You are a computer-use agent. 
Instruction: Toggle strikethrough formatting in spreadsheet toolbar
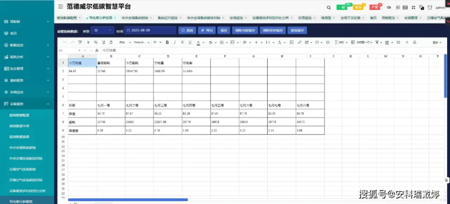pos(182,43)
